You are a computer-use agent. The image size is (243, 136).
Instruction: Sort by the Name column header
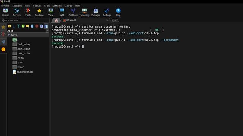[28, 35]
